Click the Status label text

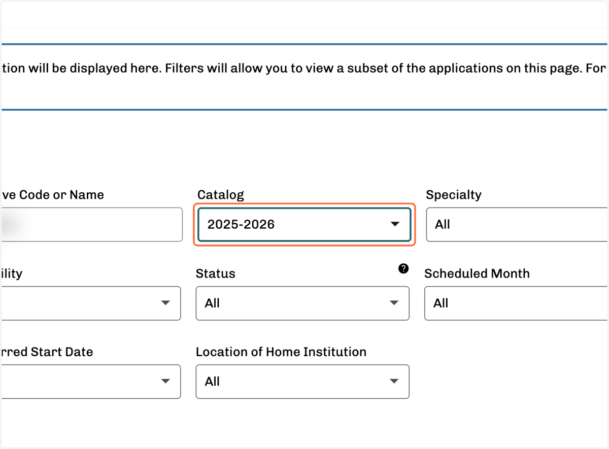click(x=216, y=273)
